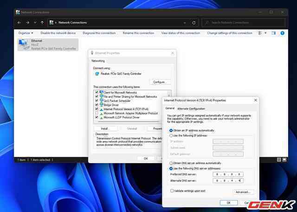Click Microsoft LLDP Protocol Driver item icon
Viewport: 297px width, 212px height.
102,117
